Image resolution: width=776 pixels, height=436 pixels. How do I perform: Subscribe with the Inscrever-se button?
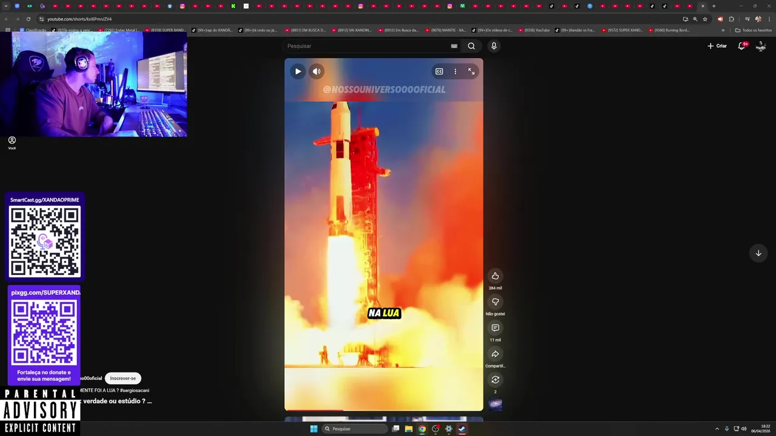click(x=123, y=378)
